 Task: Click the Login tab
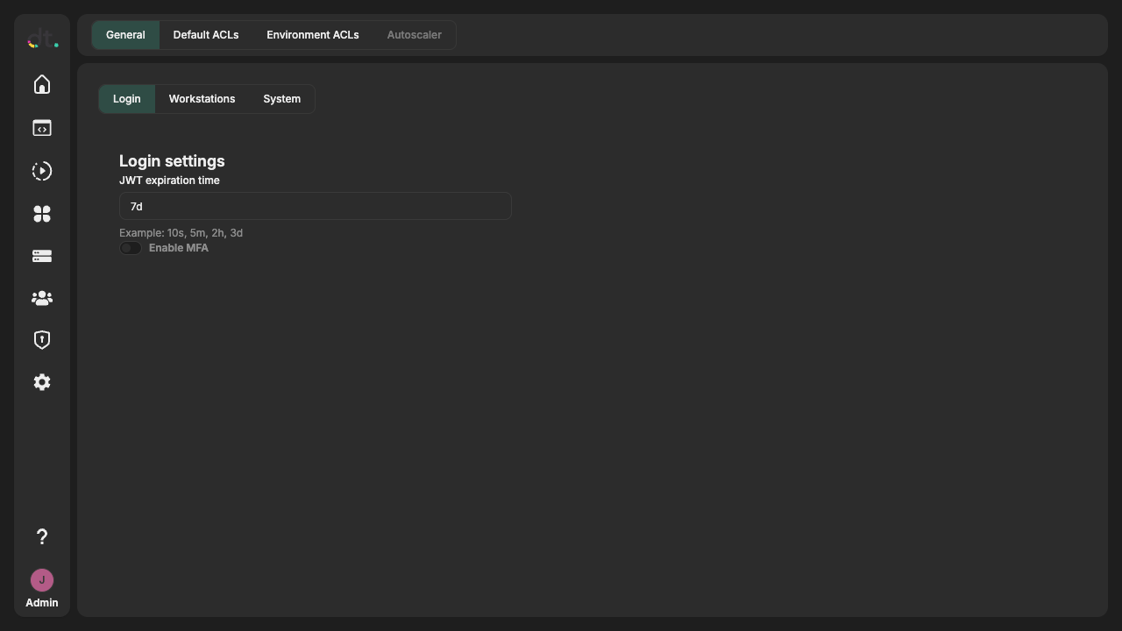coord(126,99)
